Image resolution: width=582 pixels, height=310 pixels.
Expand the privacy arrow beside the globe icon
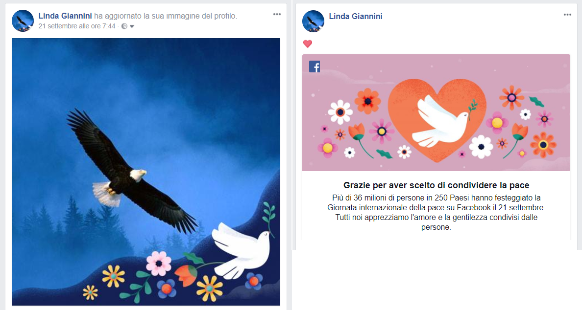point(132,26)
